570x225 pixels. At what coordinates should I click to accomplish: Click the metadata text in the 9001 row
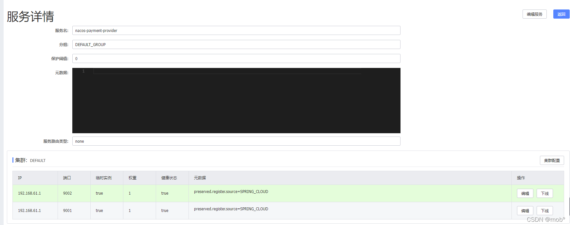pyautogui.click(x=231, y=209)
